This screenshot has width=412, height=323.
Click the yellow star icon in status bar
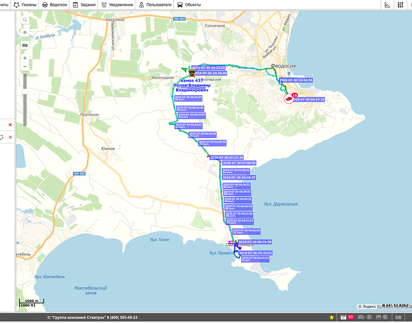point(332,317)
